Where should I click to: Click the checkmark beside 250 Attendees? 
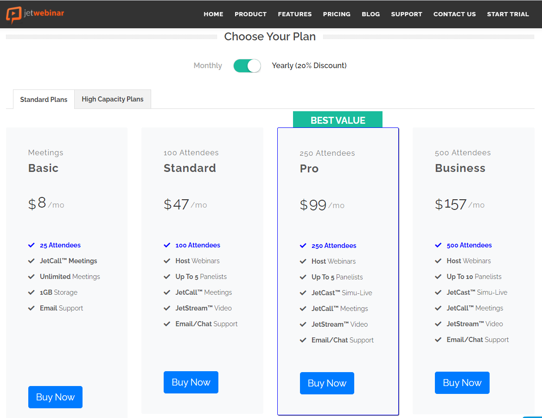tap(303, 246)
